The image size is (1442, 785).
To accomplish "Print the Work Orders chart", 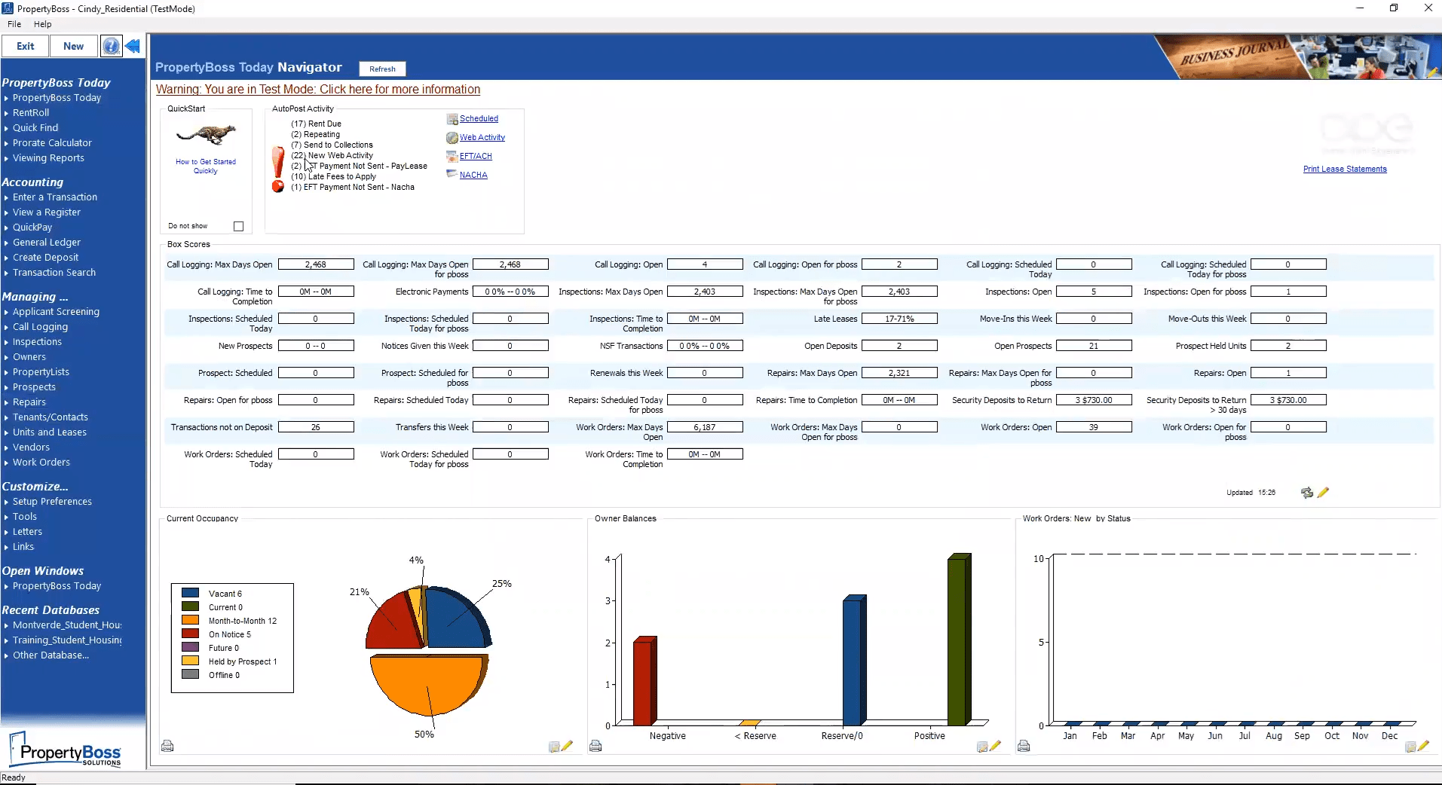I will pyautogui.click(x=1024, y=746).
